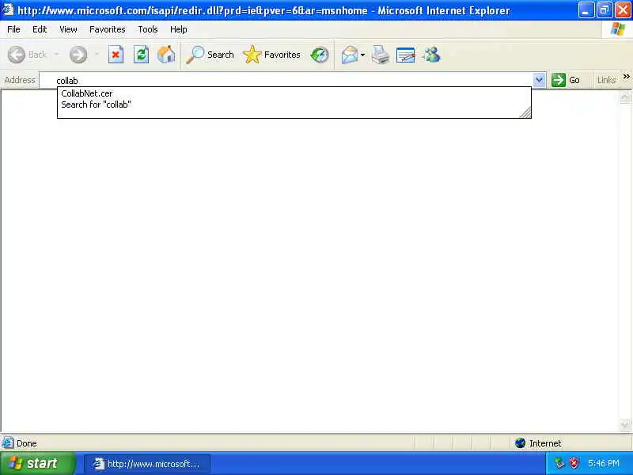Screen dimensions: 633x475
Task: Refresh the page with the green arrows icon
Action: [x=141, y=55]
